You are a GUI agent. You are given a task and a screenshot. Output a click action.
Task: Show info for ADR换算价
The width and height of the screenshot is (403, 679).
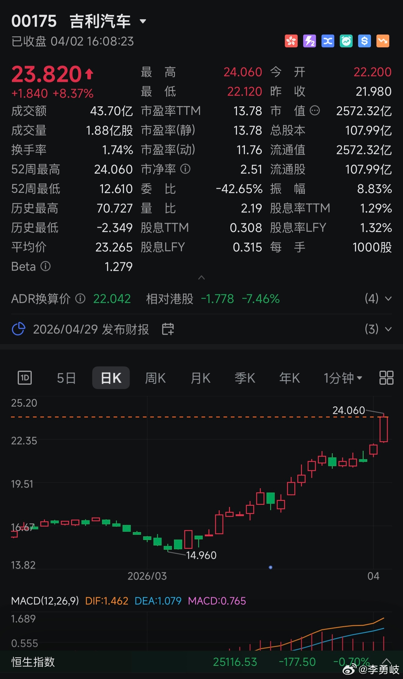coord(80,299)
